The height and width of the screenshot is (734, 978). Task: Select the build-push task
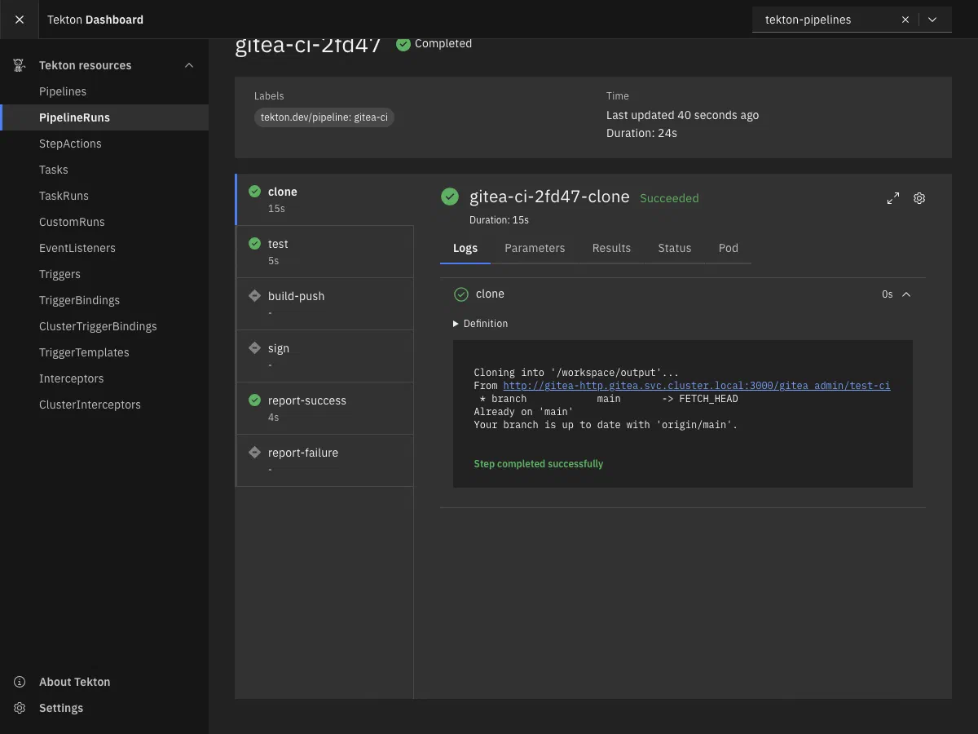coord(324,303)
